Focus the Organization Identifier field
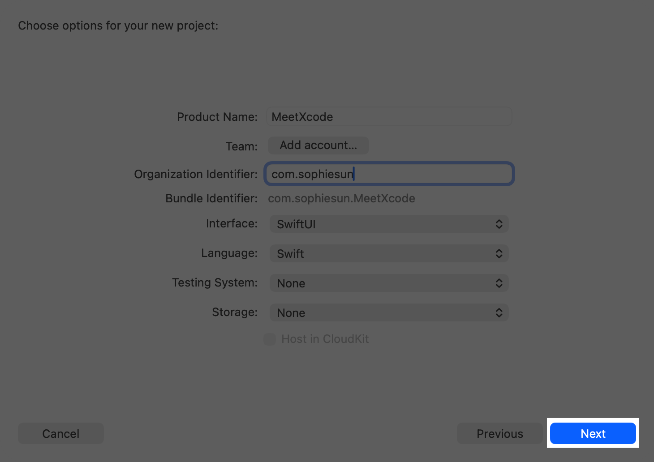Image resolution: width=654 pixels, height=462 pixels. [x=389, y=174]
